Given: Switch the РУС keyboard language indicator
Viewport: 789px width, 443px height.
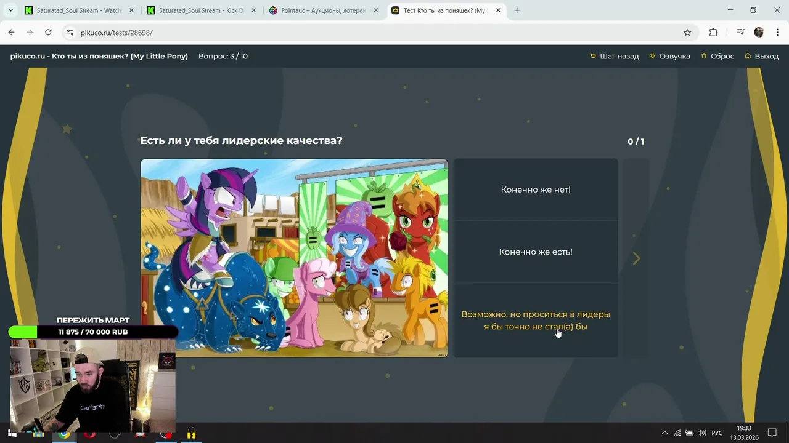Looking at the screenshot, I should [x=717, y=433].
